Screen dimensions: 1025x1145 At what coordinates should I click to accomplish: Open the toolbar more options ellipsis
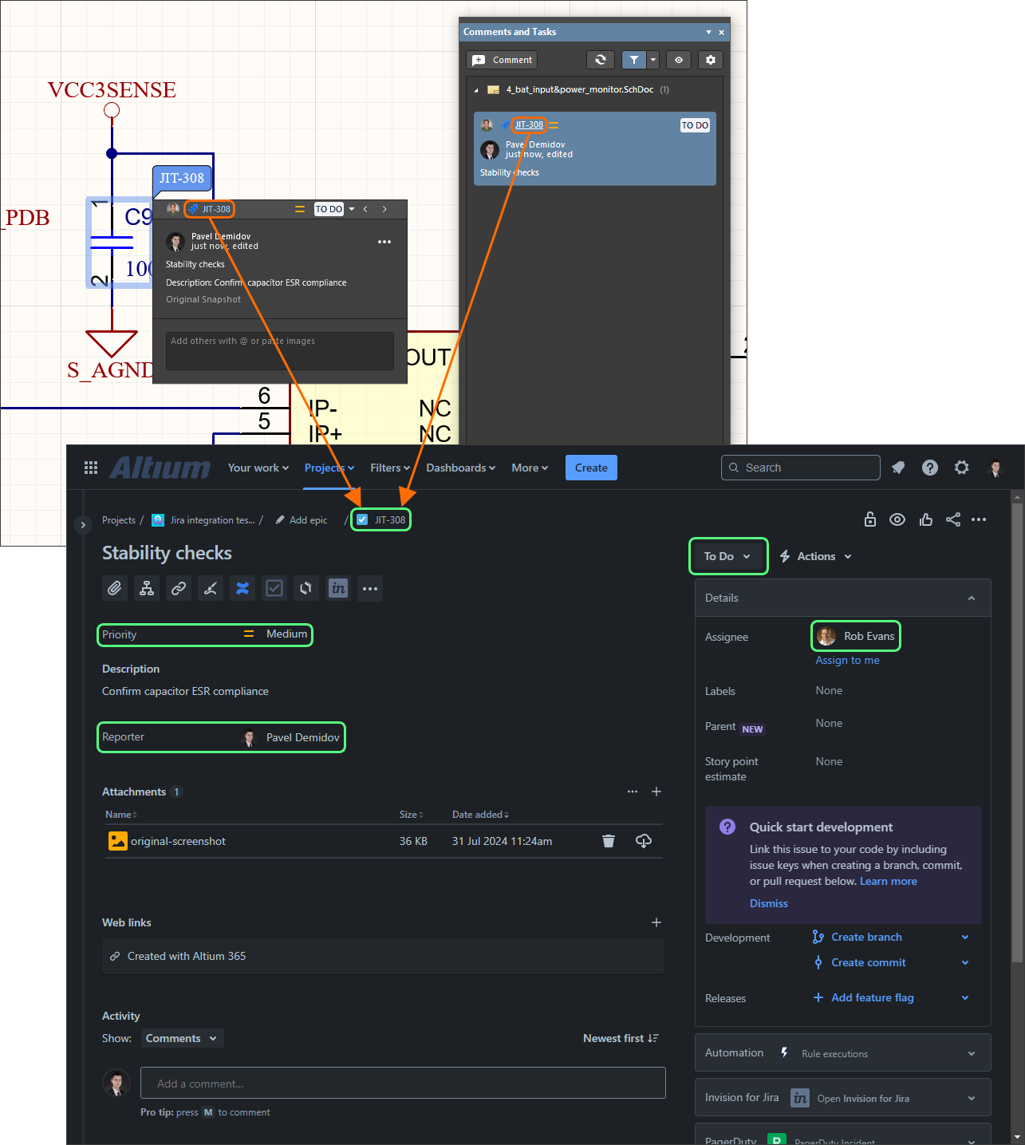point(370,589)
